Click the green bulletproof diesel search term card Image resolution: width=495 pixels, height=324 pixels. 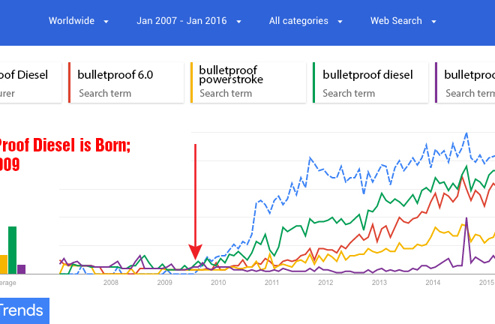pos(369,83)
